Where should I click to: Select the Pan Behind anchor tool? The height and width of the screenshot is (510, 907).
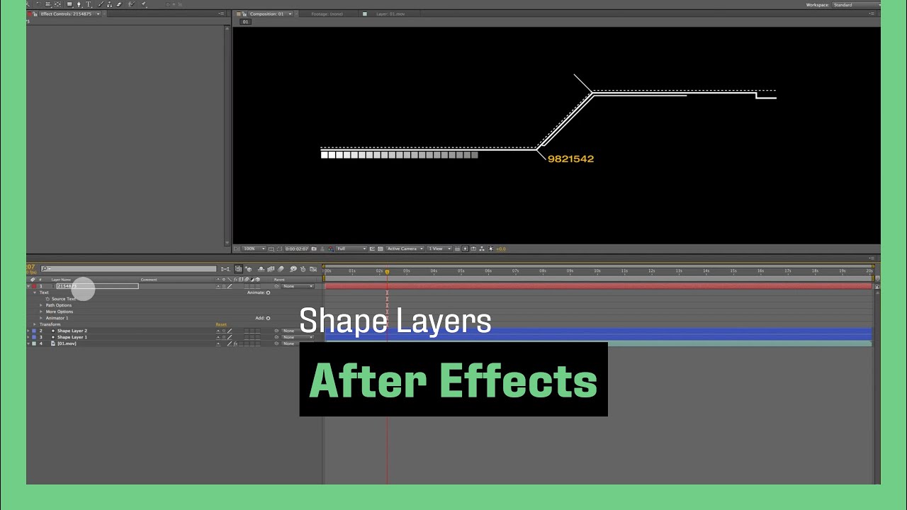click(57, 4)
